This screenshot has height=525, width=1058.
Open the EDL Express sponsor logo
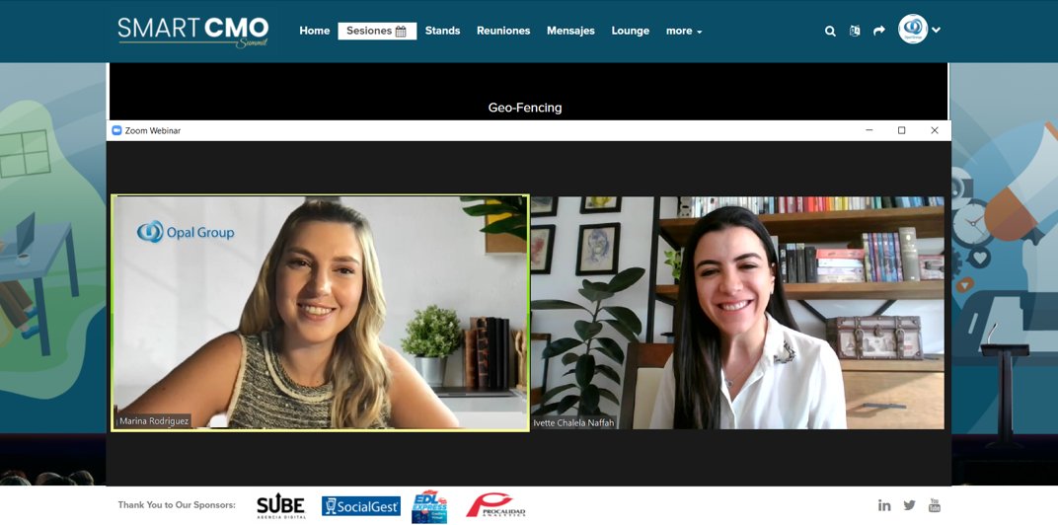[x=429, y=507]
